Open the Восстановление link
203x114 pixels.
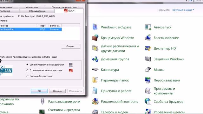point(166,38)
